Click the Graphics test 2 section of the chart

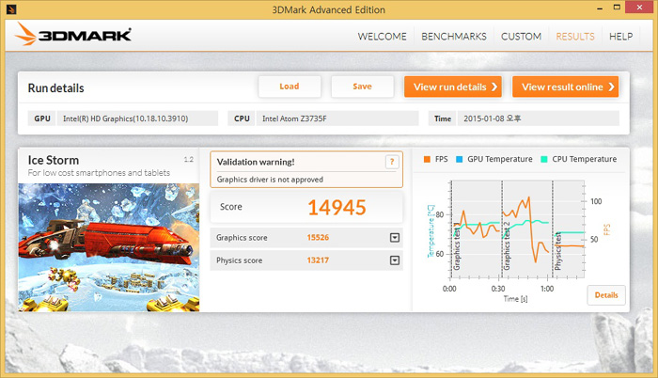coord(526,229)
